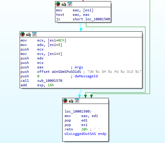The width and height of the screenshot is (165, 143).
Task: Click the 'pop esi' instruction
Action: point(76,125)
